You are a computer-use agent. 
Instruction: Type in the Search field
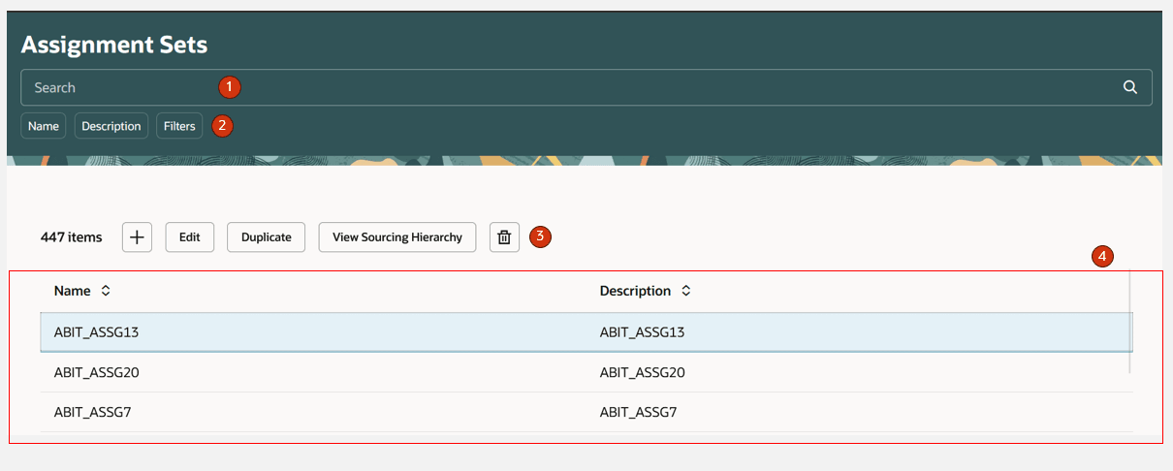(x=582, y=87)
